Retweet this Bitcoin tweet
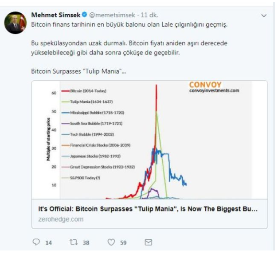The image size is (278, 258). pos(73,242)
